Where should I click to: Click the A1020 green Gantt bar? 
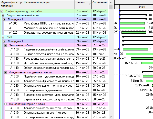coord(134,33)
